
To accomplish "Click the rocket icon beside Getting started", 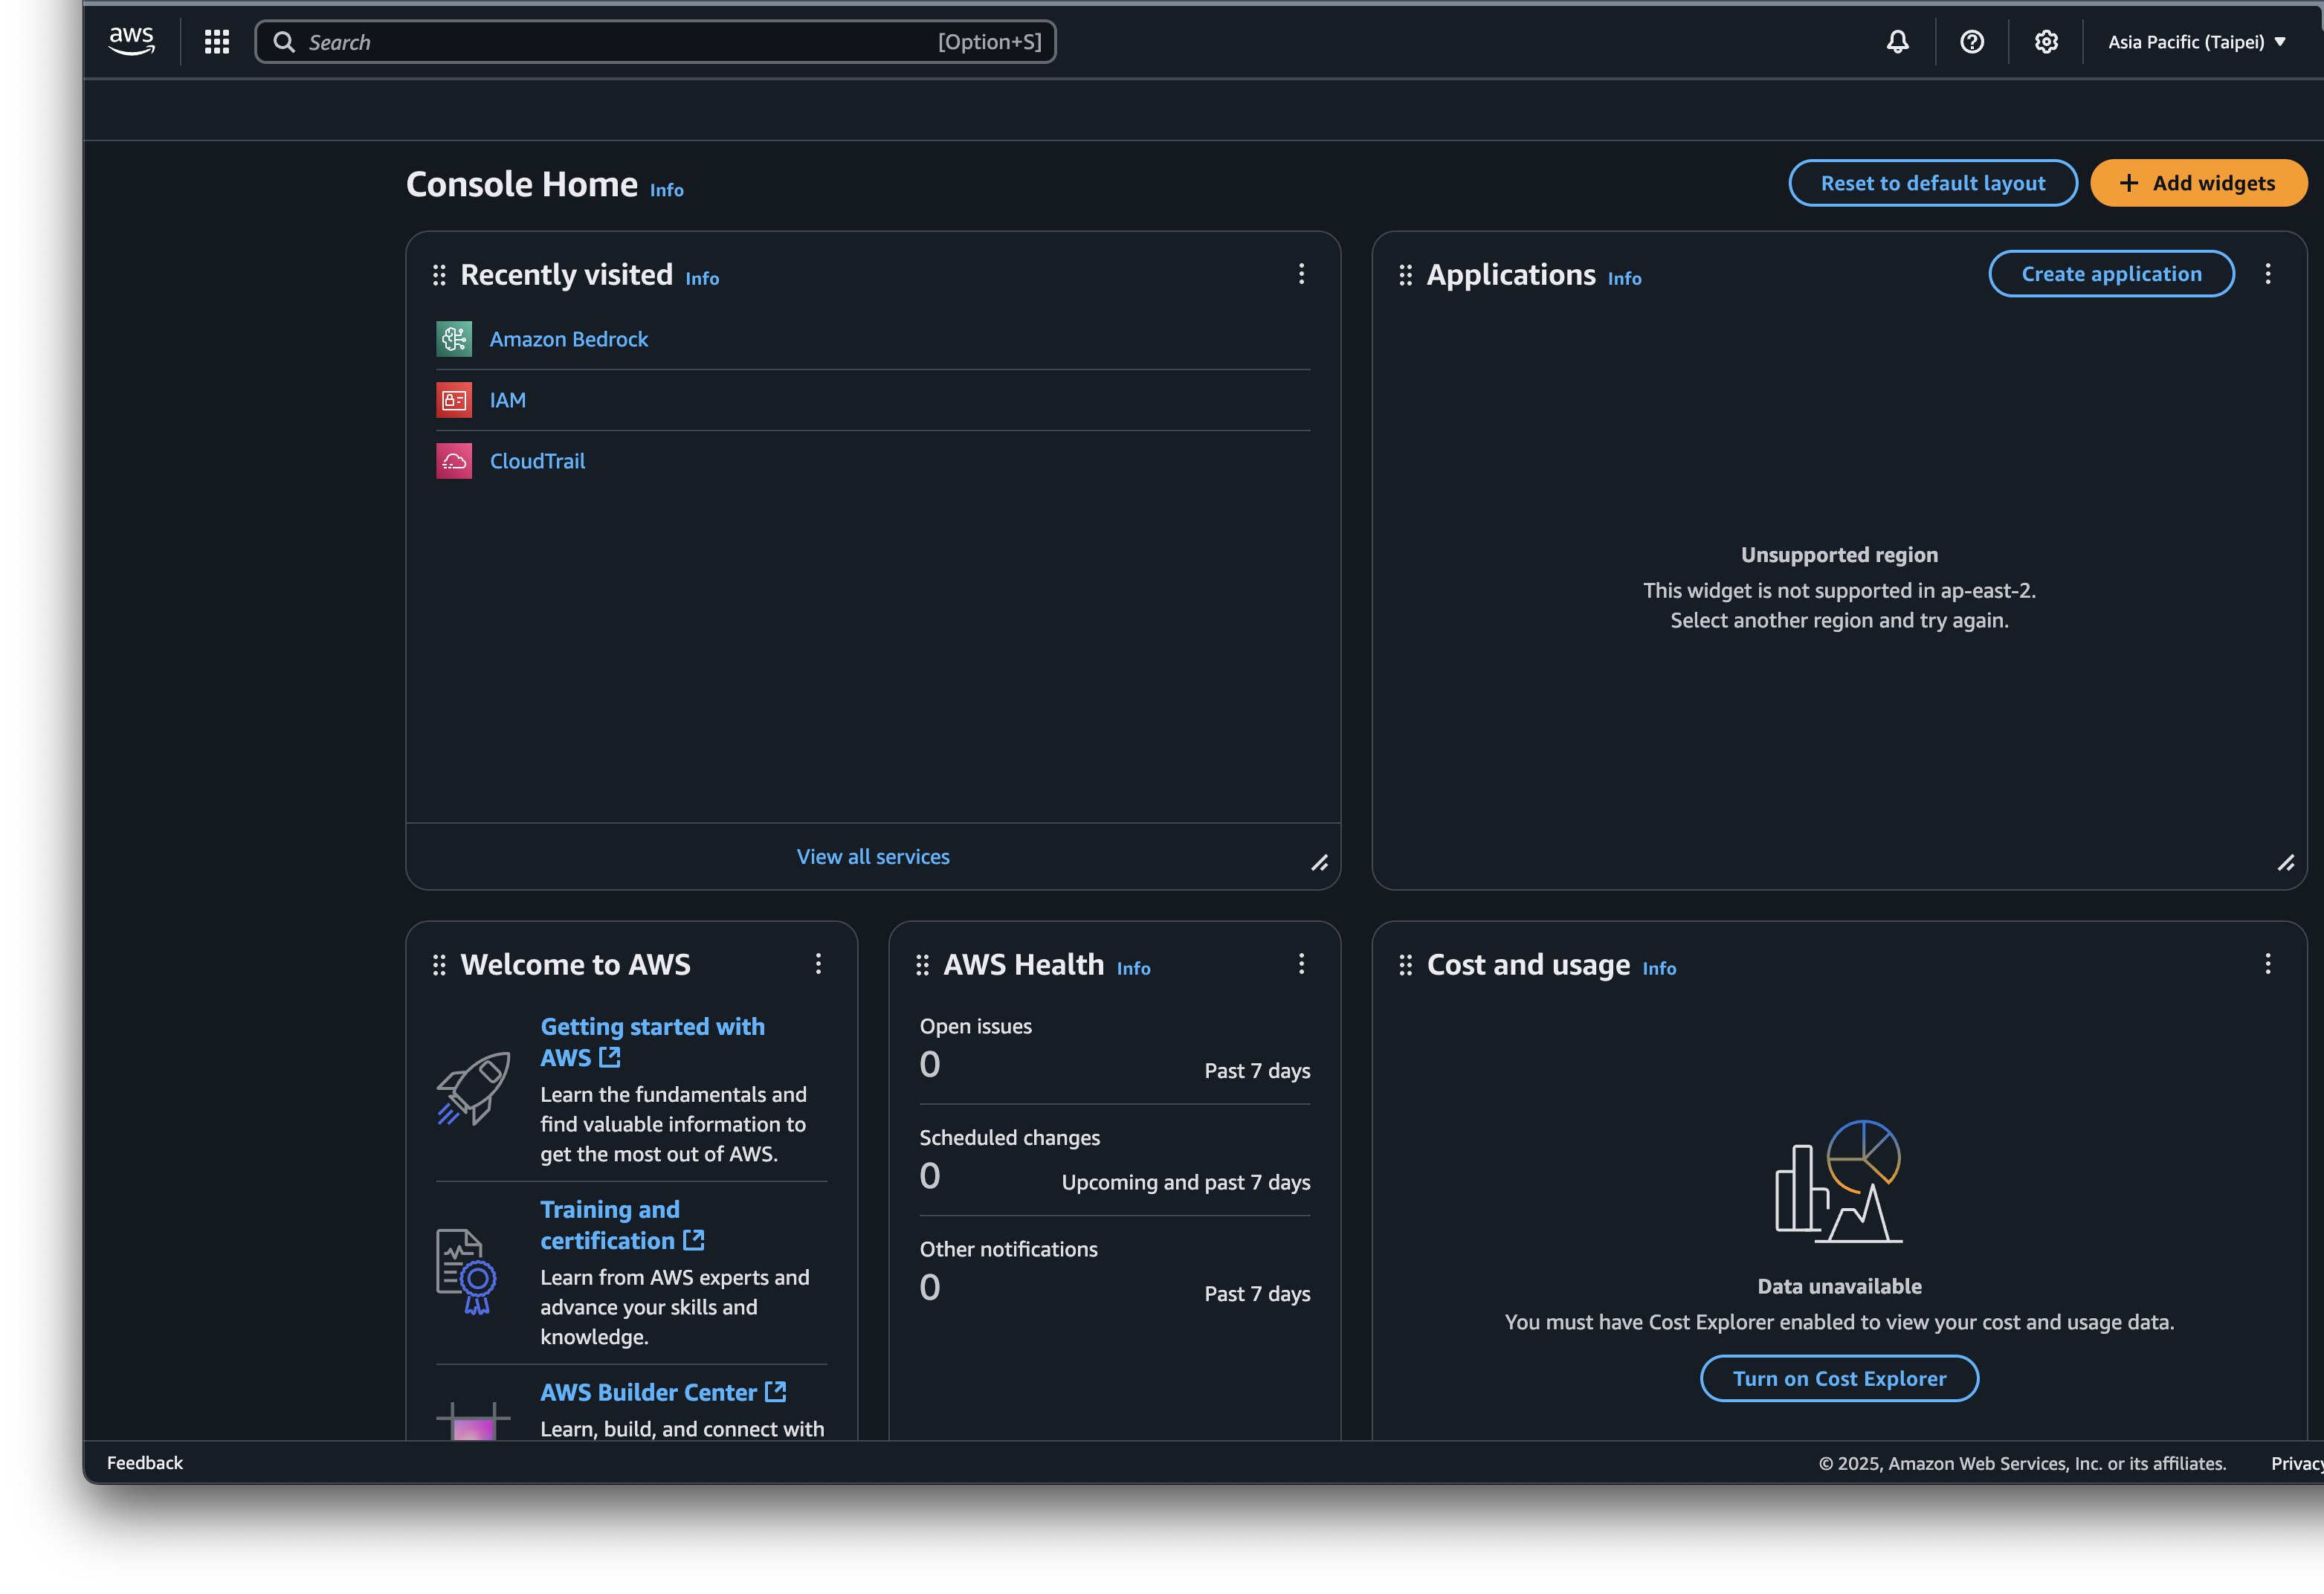I will point(473,1088).
